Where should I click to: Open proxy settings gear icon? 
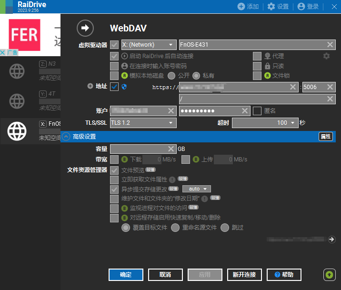tap(326, 56)
